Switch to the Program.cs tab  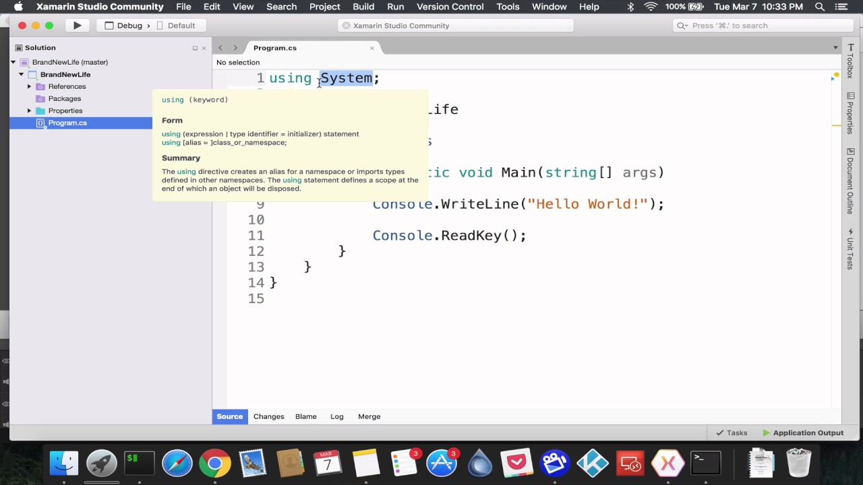pos(275,48)
